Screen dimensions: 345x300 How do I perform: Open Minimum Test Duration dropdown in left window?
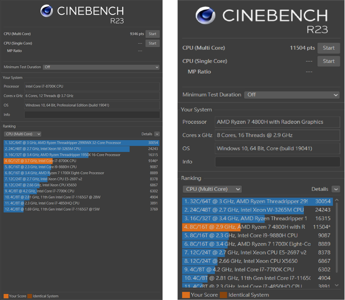[x=101, y=67]
